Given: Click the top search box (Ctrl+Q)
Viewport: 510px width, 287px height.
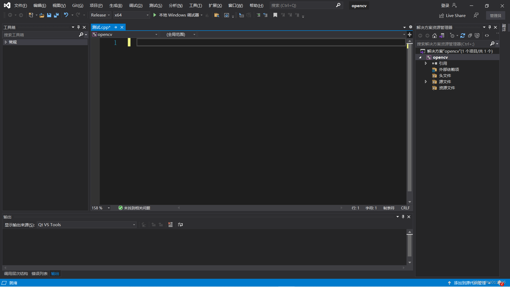Looking at the screenshot, I should (303, 6).
